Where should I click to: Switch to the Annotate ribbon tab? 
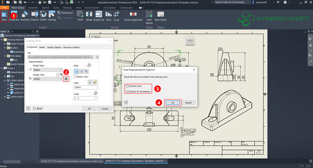point(33,7)
